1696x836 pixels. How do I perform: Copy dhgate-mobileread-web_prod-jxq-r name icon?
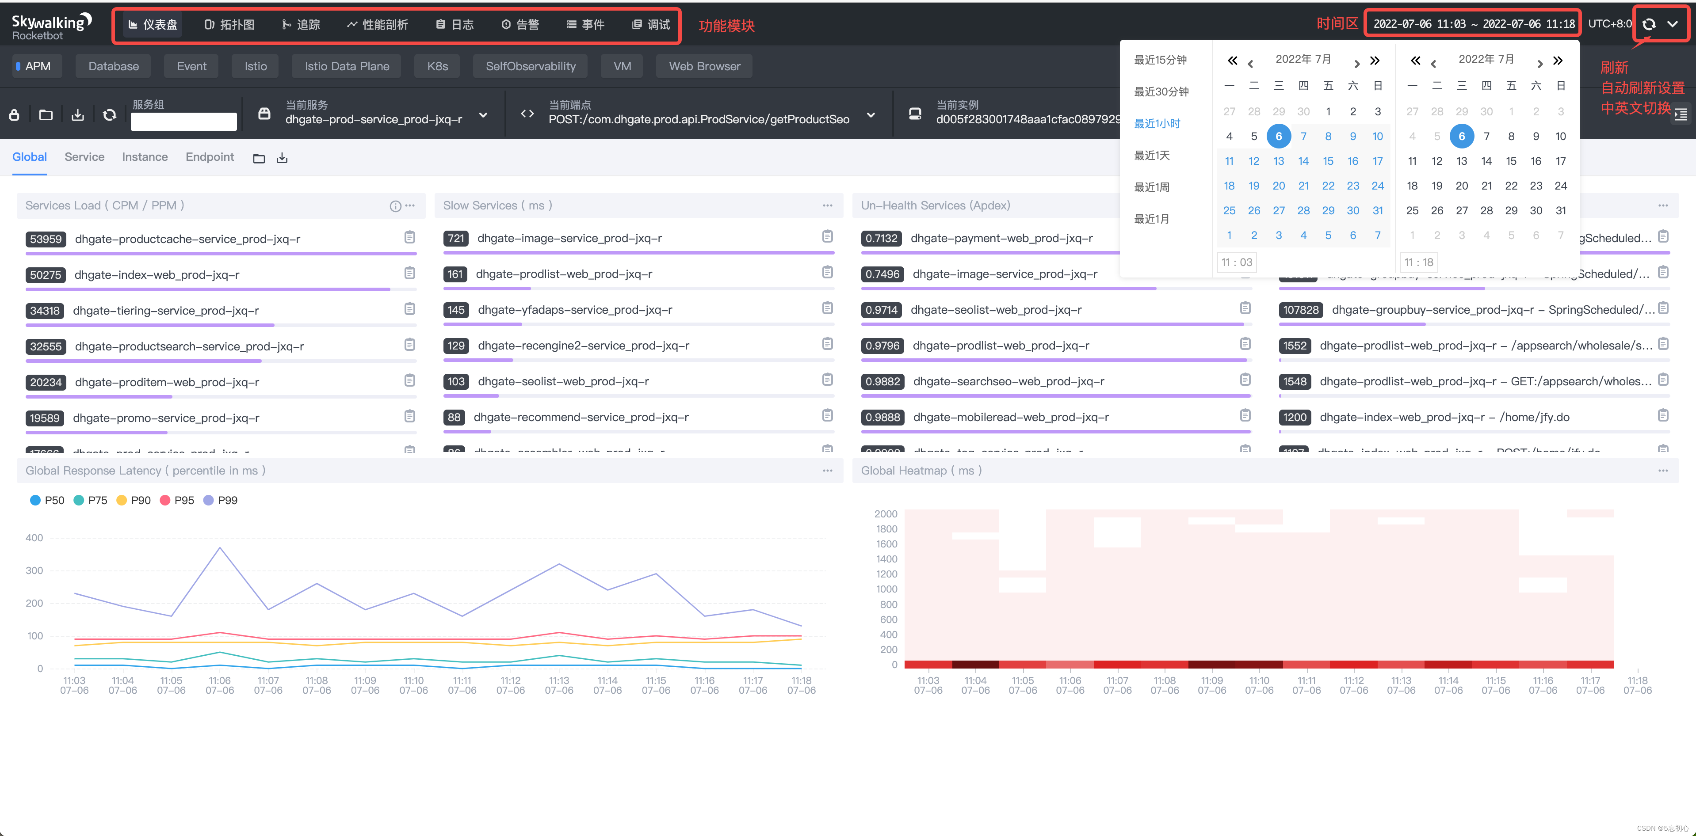(1245, 415)
